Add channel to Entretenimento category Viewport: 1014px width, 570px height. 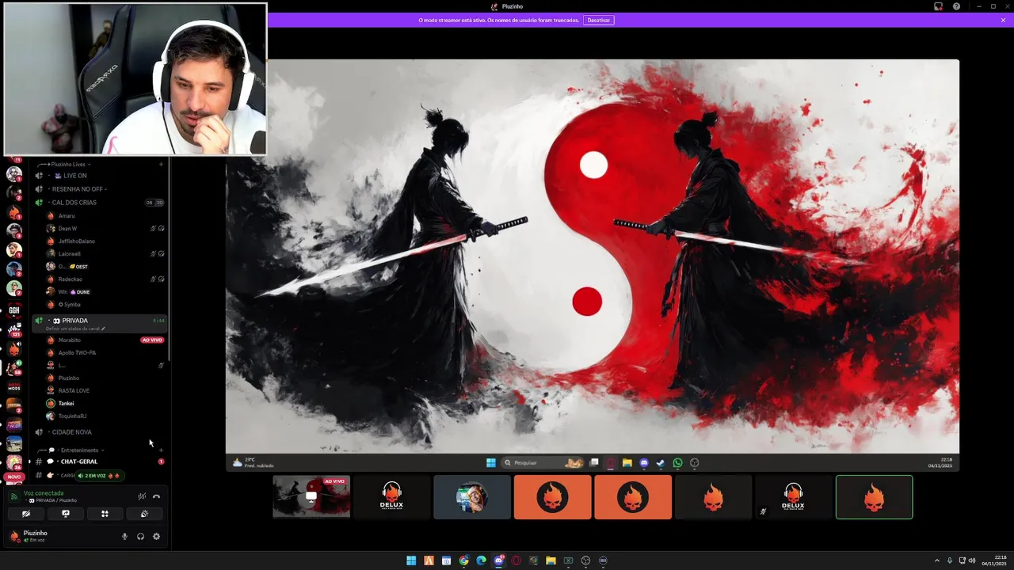tap(161, 450)
